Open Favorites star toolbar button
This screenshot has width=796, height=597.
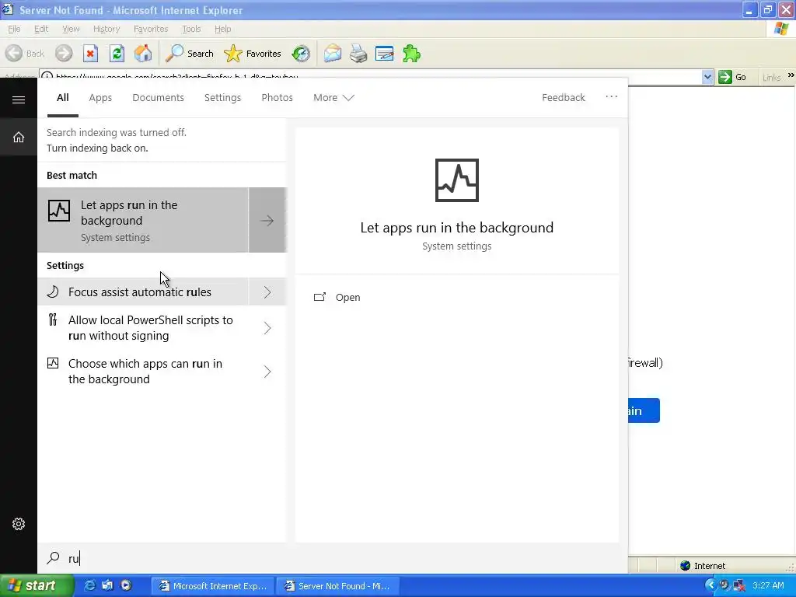[253, 54]
